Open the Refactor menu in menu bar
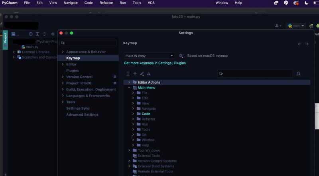Viewport: 319px width, 176px height. pyautogui.click(x=106, y=3)
